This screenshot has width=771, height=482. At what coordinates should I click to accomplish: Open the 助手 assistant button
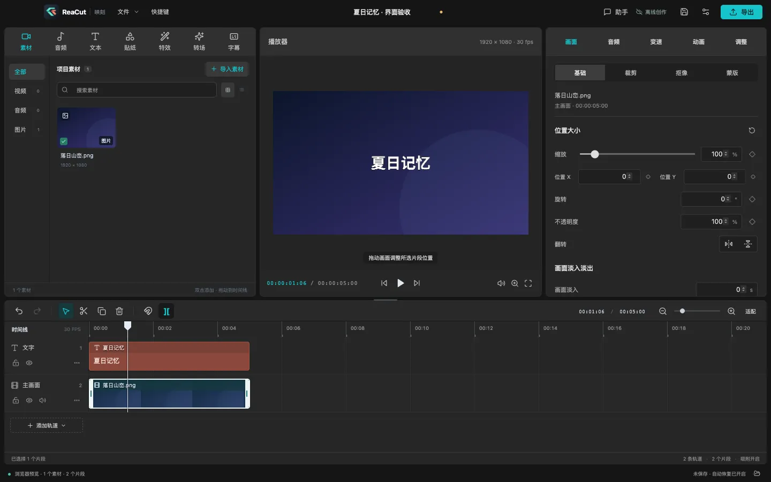pyautogui.click(x=616, y=12)
